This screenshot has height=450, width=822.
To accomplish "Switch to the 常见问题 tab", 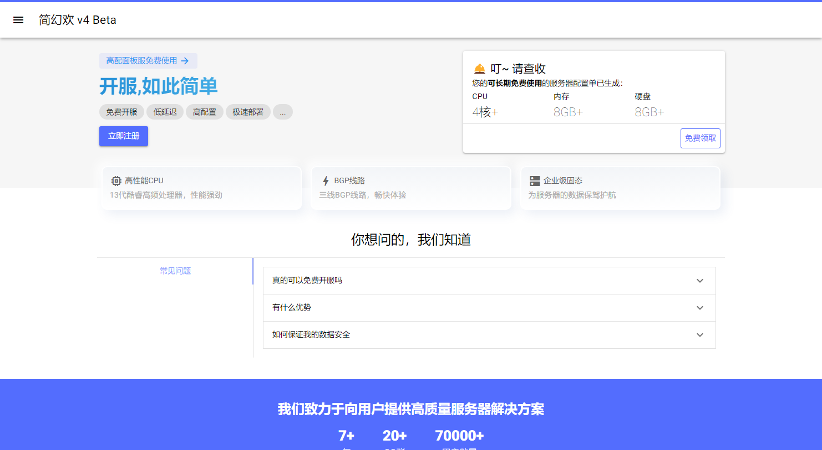I will [x=175, y=271].
